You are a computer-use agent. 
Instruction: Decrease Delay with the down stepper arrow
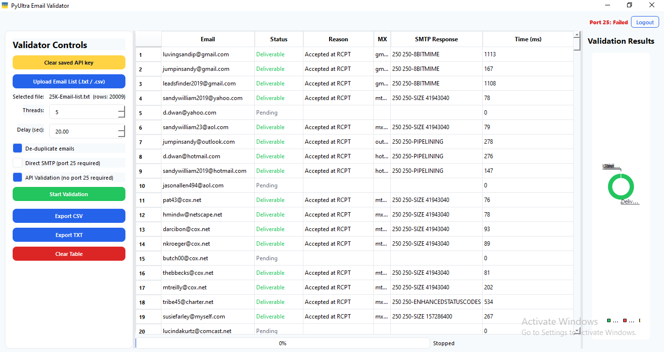pyautogui.click(x=122, y=135)
